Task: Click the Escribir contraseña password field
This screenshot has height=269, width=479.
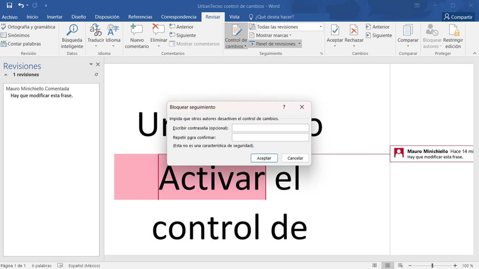Action: 270,128
